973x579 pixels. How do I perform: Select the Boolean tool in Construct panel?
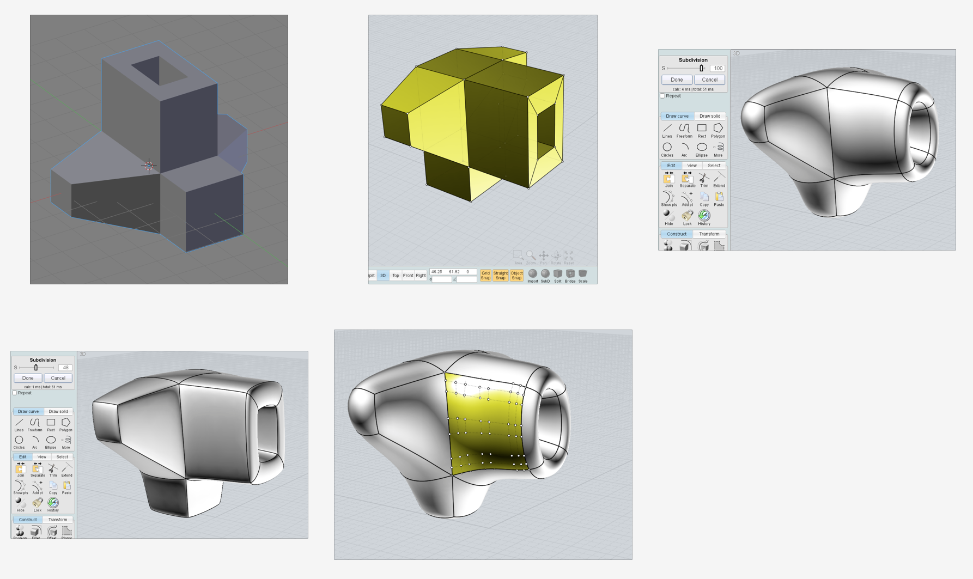[x=20, y=529]
